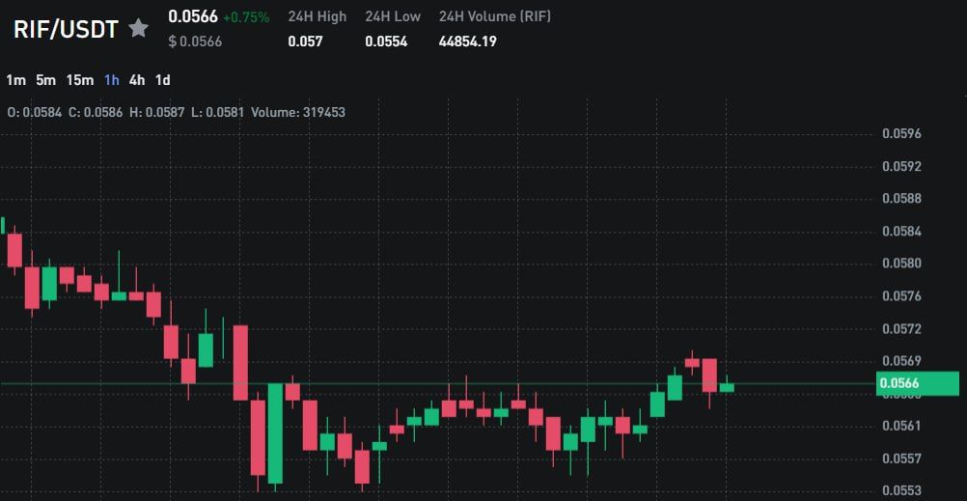Click the latest green candlestick at chart end
The width and height of the screenshot is (967, 501).
[x=727, y=387]
